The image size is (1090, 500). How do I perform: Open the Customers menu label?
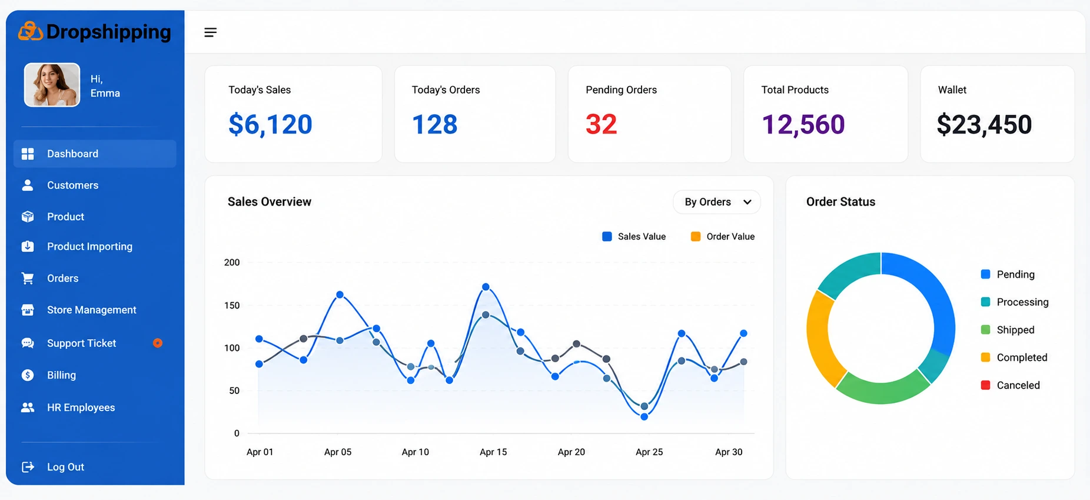click(73, 185)
